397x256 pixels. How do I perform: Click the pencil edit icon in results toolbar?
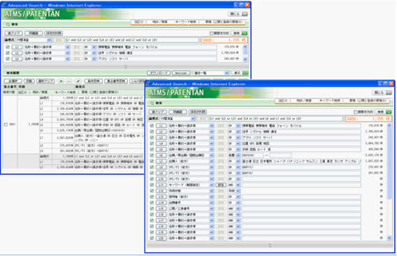click(x=78, y=81)
